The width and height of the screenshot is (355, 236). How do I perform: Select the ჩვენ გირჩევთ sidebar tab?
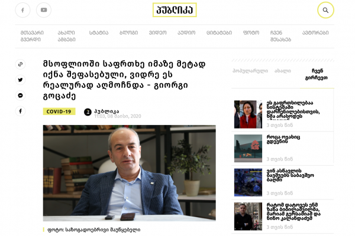click(317, 74)
